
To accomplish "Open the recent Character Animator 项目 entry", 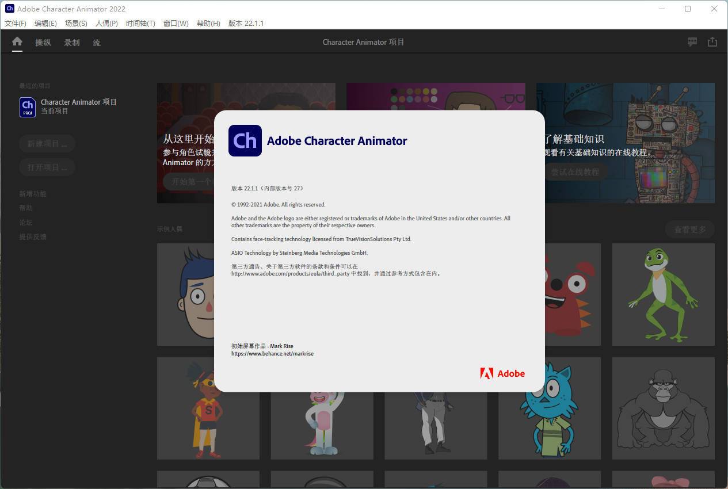I will [x=68, y=106].
